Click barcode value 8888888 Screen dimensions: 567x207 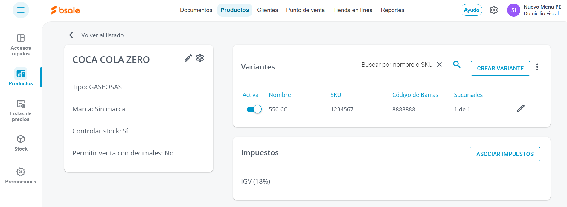(x=404, y=109)
